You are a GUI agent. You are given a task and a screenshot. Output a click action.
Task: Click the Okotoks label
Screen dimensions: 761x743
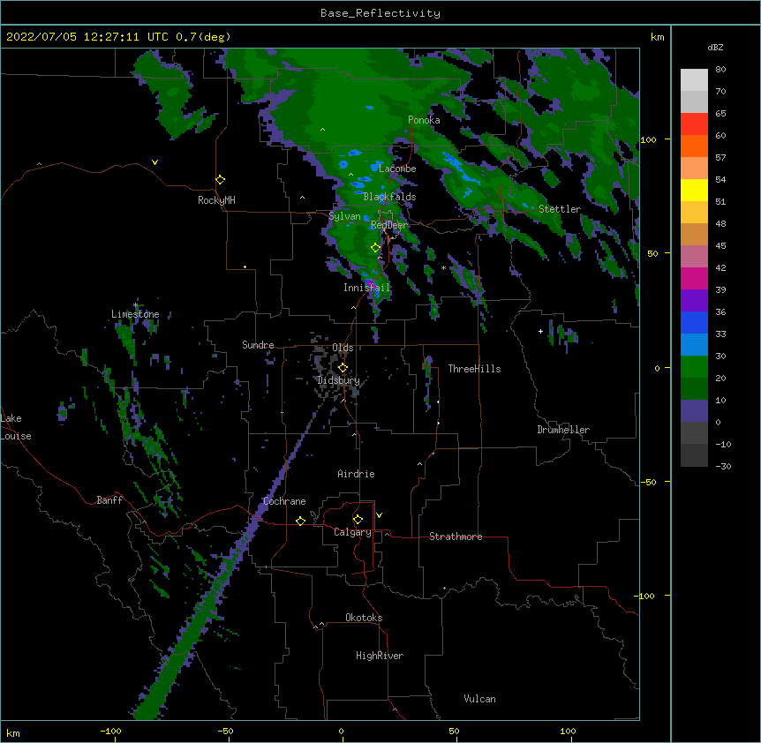click(364, 618)
